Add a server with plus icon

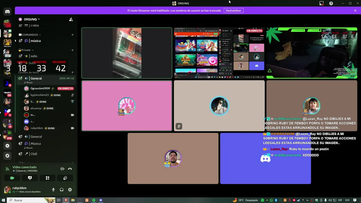(x=7, y=146)
